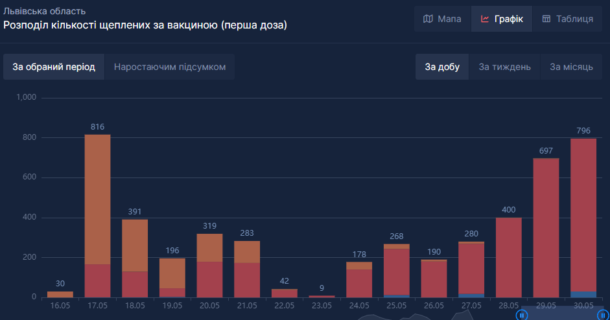Select the За обраний період view
The height and width of the screenshot is (320, 610).
pos(54,67)
